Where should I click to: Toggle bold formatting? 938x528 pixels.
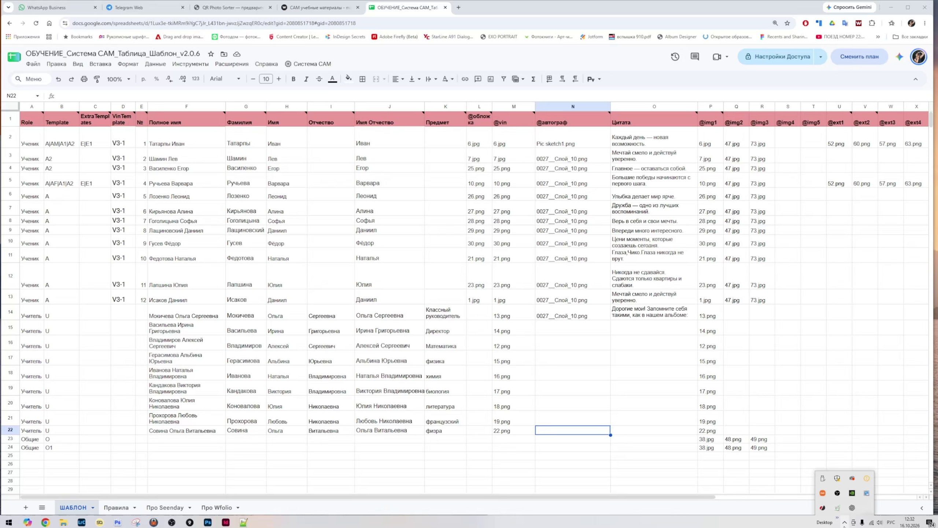(293, 79)
